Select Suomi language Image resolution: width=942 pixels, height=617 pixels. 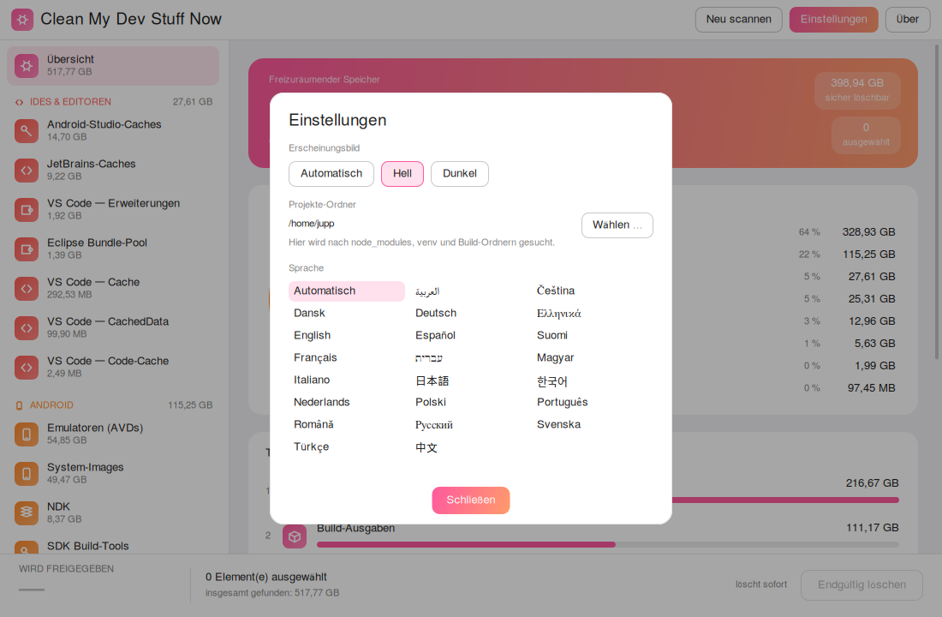tap(590, 336)
